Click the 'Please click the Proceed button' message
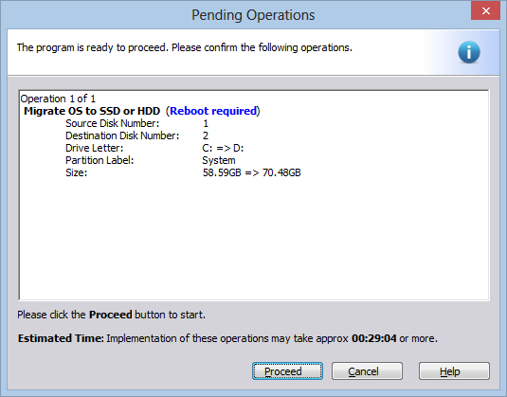Screen dimensions: 507x397 click(x=111, y=315)
